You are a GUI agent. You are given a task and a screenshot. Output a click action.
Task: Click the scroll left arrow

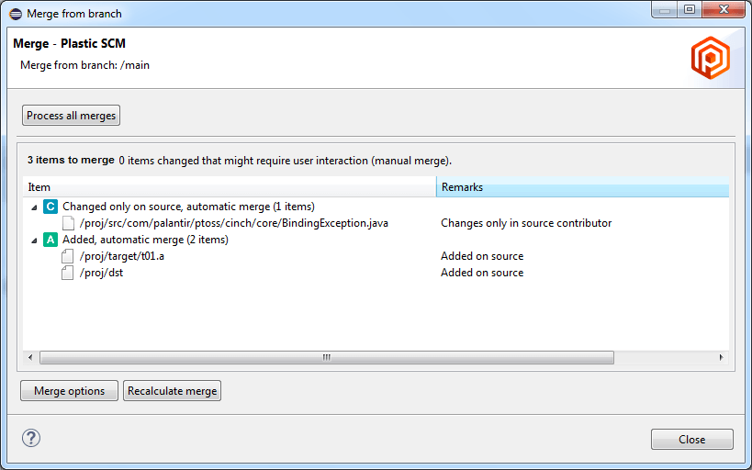[30, 357]
